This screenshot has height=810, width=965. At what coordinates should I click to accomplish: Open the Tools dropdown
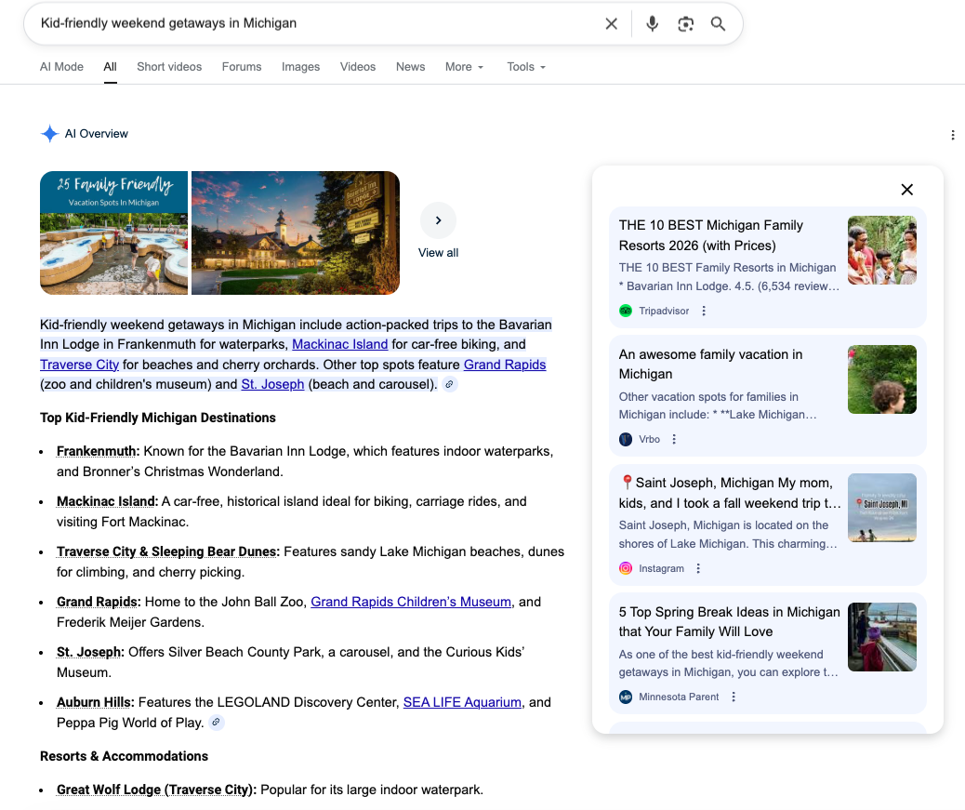525,67
